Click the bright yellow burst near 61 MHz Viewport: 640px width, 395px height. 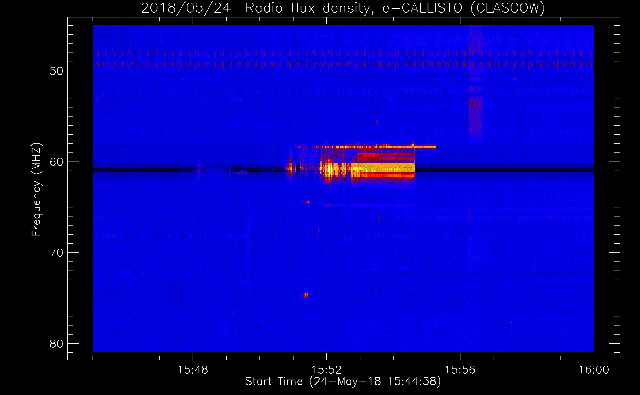[x=369, y=169]
